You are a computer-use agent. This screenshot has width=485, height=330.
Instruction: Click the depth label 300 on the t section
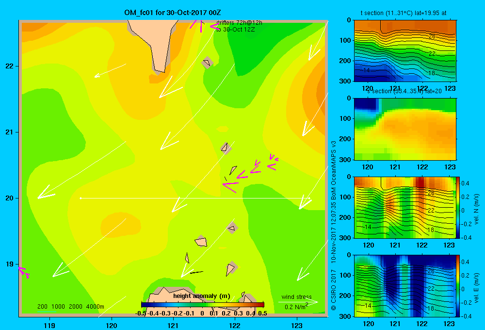(x=344, y=81)
